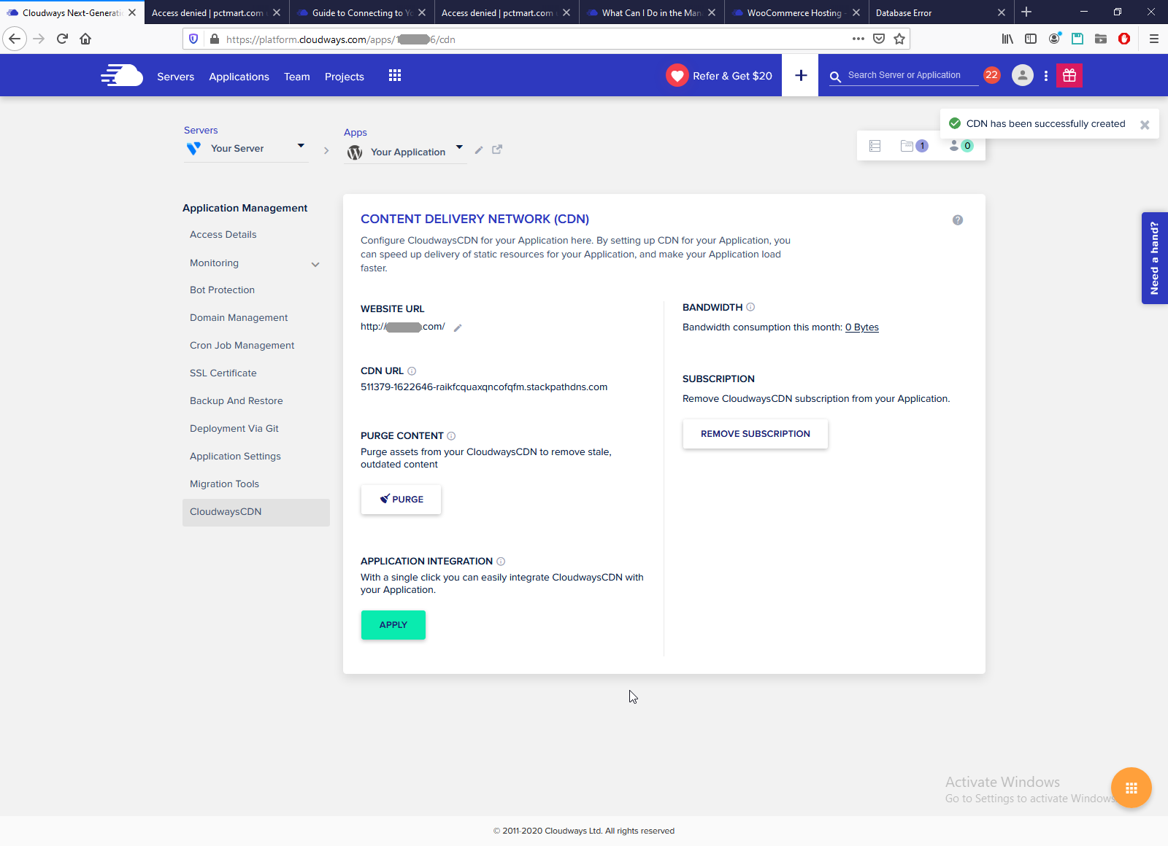Click the green APPLY button

coord(393,625)
